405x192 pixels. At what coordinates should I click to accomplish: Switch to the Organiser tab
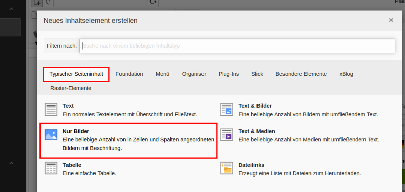tap(194, 74)
